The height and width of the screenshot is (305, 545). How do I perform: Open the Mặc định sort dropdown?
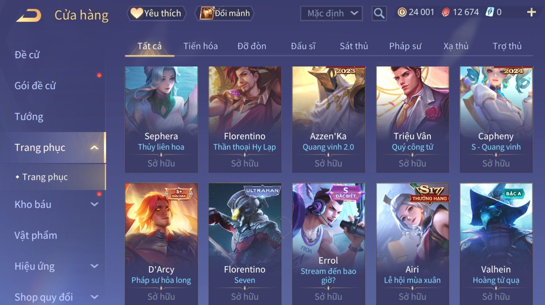332,13
